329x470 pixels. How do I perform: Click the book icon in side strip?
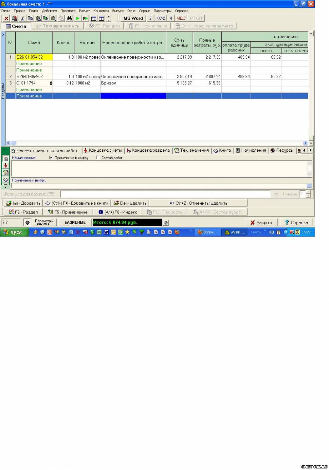6,180
